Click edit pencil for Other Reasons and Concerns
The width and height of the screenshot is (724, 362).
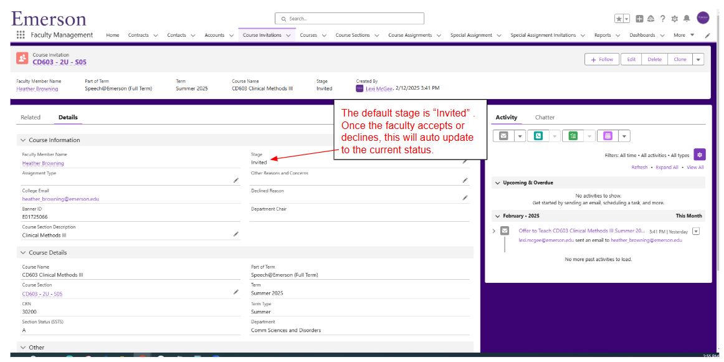point(465,180)
